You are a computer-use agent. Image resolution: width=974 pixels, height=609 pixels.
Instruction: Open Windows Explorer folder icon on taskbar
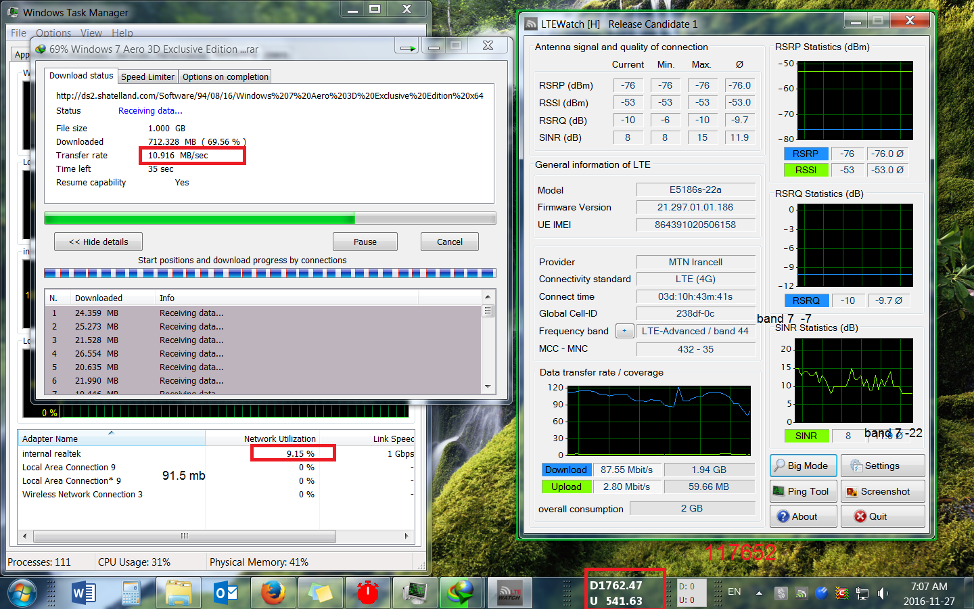(x=179, y=593)
